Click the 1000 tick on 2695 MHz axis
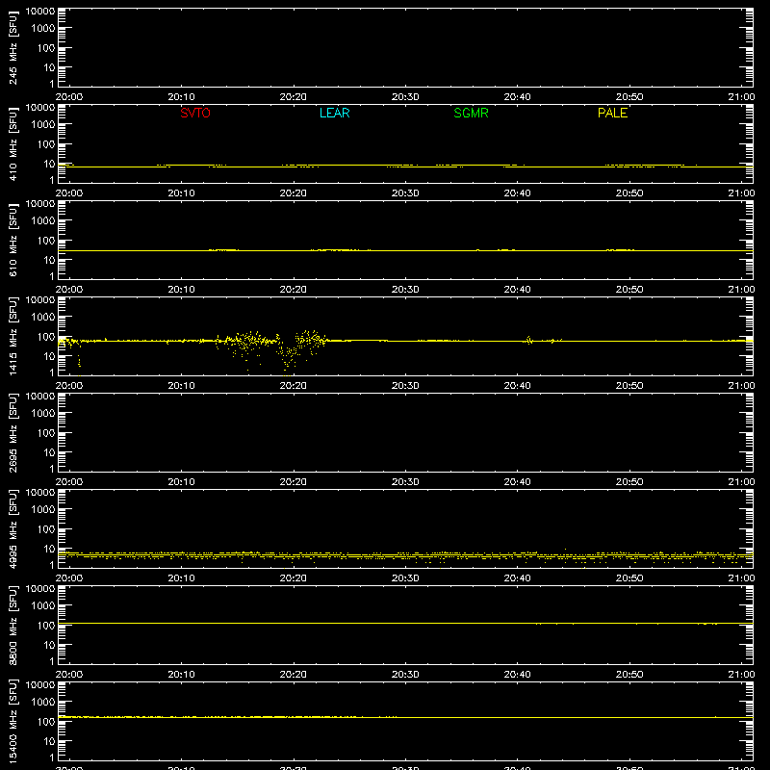This screenshot has height=770, width=770. (x=43, y=413)
